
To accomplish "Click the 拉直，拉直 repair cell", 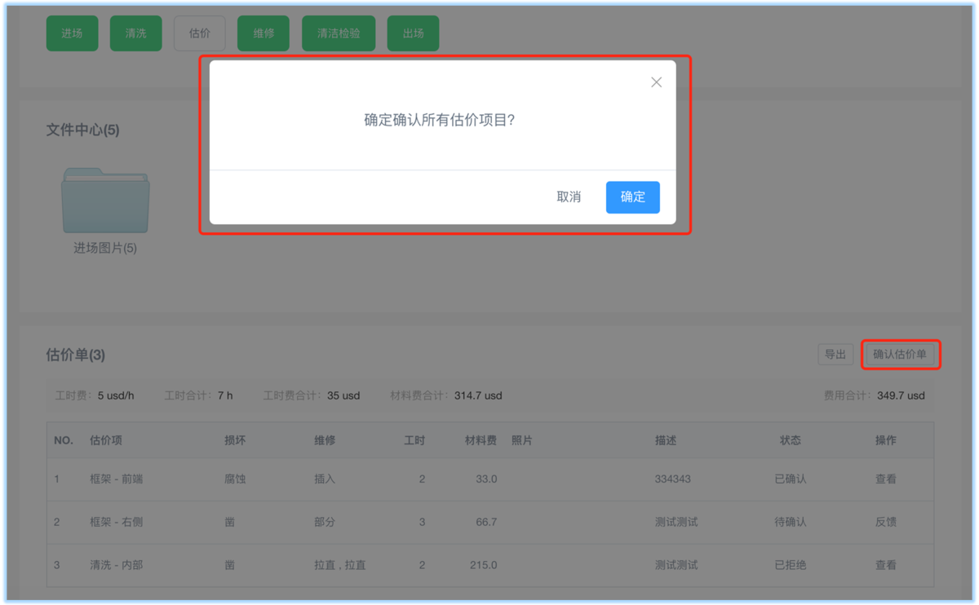I will [x=340, y=565].
